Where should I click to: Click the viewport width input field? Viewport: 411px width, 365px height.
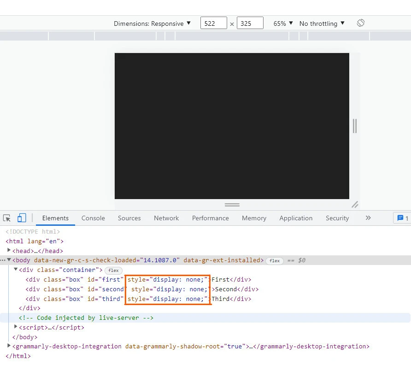pyautogui.click(x=213, y=24)
